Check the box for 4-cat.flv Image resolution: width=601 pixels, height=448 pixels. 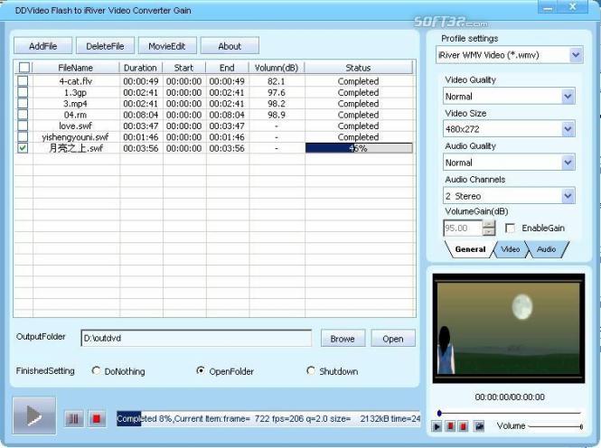[x=23, y=80]
